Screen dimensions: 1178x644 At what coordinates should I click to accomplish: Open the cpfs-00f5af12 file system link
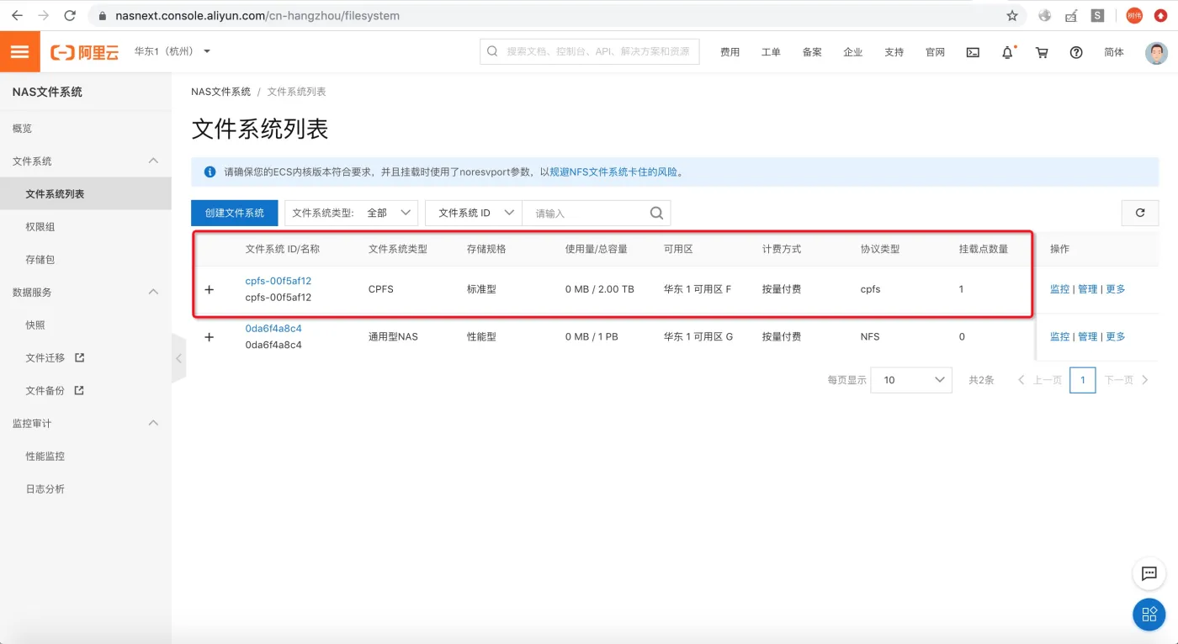tap(279, 281)
